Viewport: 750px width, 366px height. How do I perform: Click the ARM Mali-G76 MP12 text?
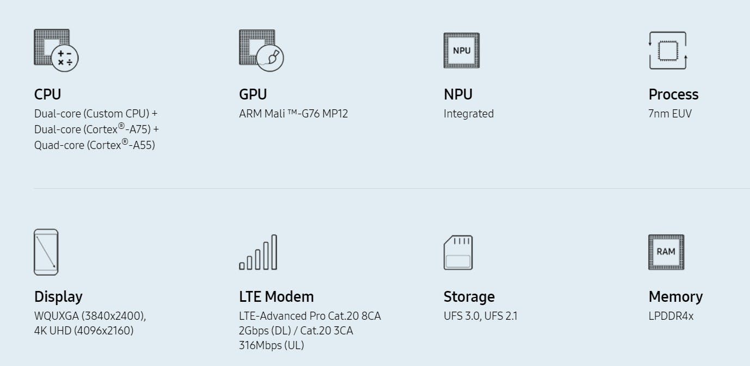293,114
